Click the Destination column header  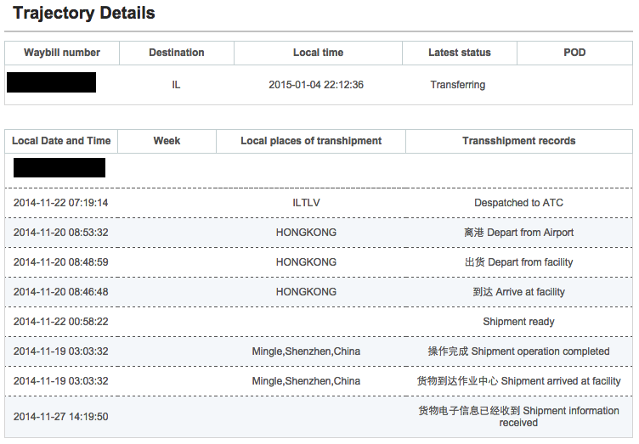pyautogui.click(x=176, y=53)
